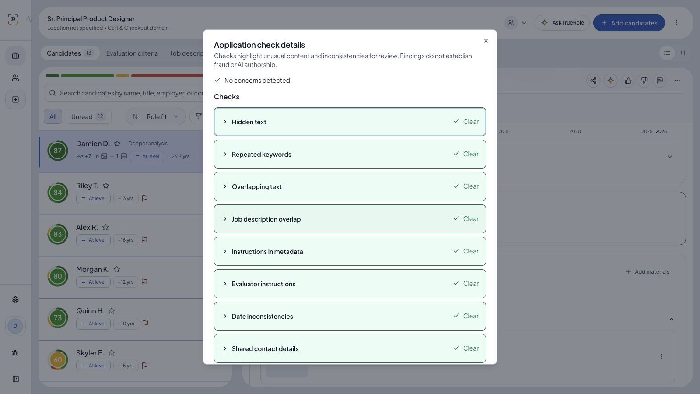Click the flag icon for Morgan K.
This screenshot has height=394, width=700.
[144, 282]
